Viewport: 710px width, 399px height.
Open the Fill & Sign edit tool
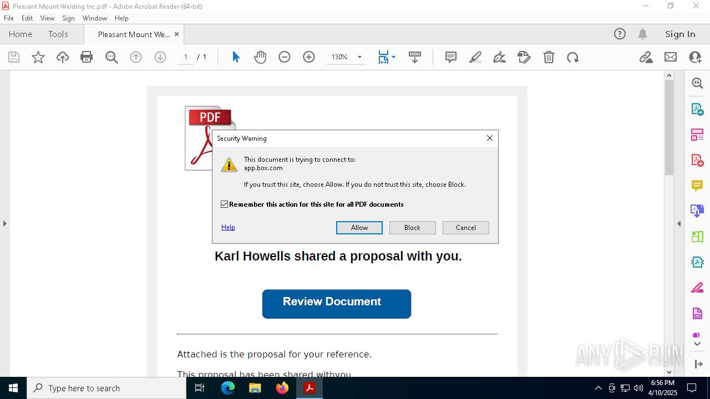click(524, 57)
